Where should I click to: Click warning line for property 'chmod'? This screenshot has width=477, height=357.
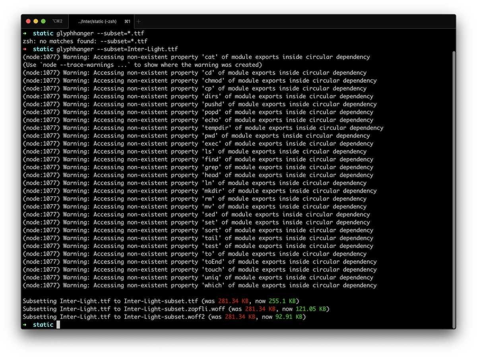200,80
